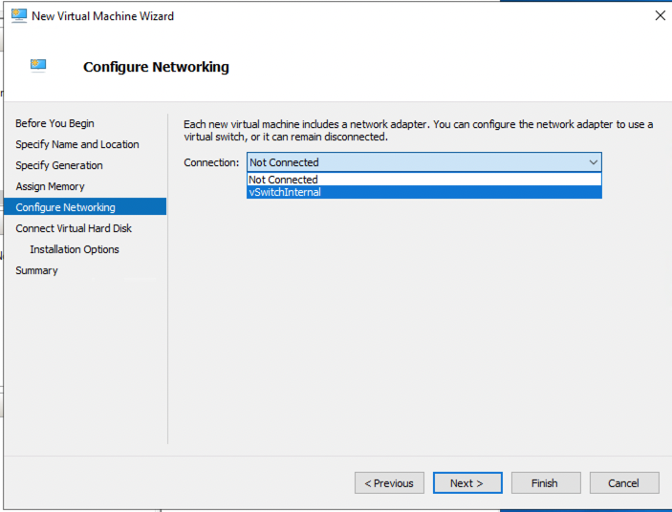Viewport: 672px width, 512px height.
Task: Click the Configure Networking heading text
Action: coord(156,67)
